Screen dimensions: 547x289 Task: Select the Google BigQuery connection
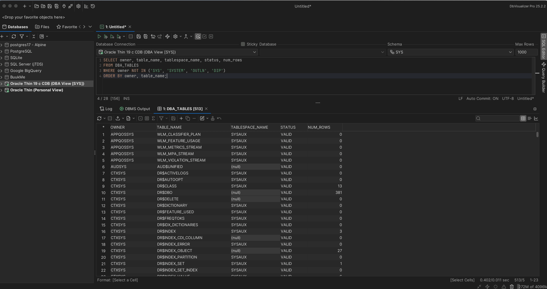click(26, 70)
